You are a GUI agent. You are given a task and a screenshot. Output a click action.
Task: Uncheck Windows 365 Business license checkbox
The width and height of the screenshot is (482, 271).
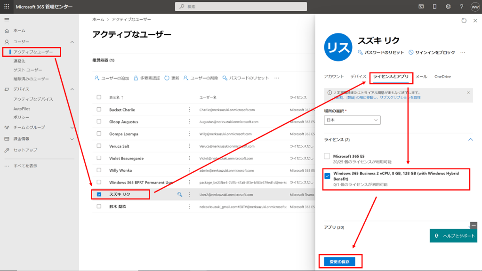327,176
